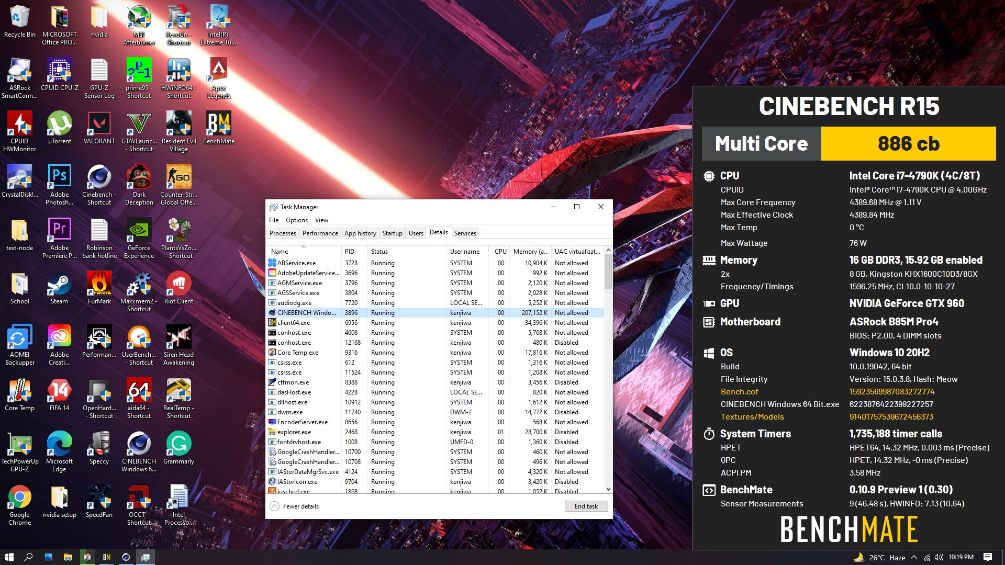Switch to the App history tab
This screenshot has width=1005, height=565.
coord(360,233)
